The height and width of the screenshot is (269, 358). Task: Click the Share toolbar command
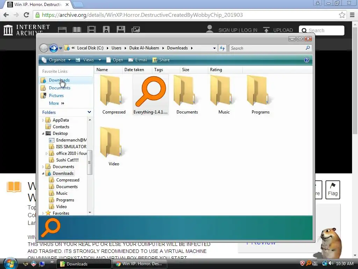click(x=161, y=60)
